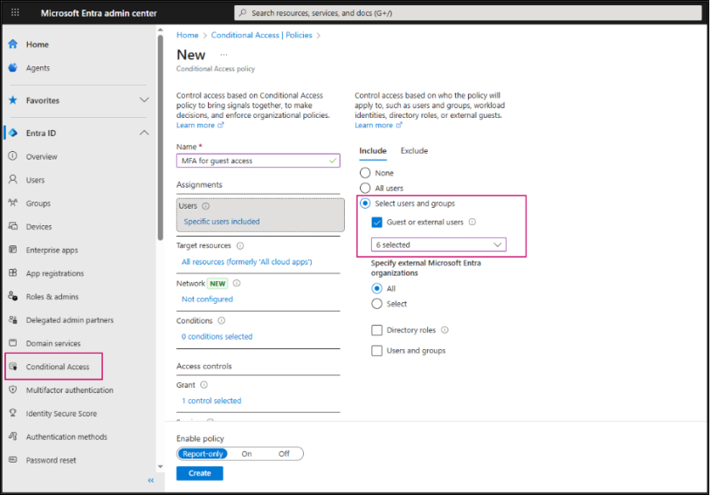Click the Conditional Access sidebar icon
Viewport: 710px width, 495px height.
tap(13, 367)
